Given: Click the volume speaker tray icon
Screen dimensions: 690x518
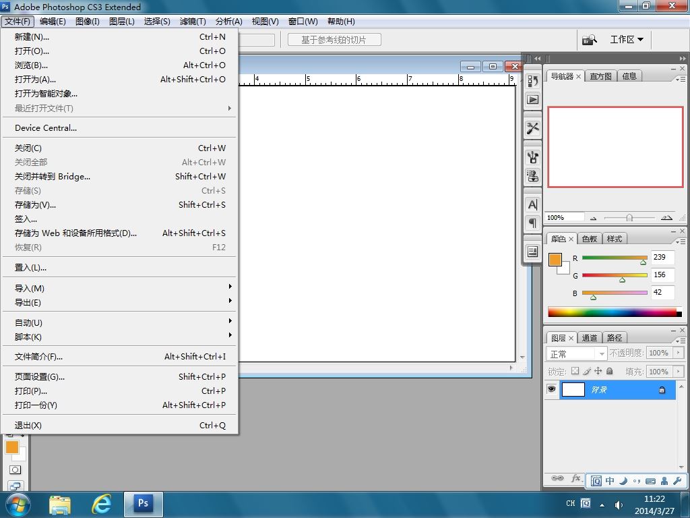Looking at the screenshot, I should (x=619, y=505).
